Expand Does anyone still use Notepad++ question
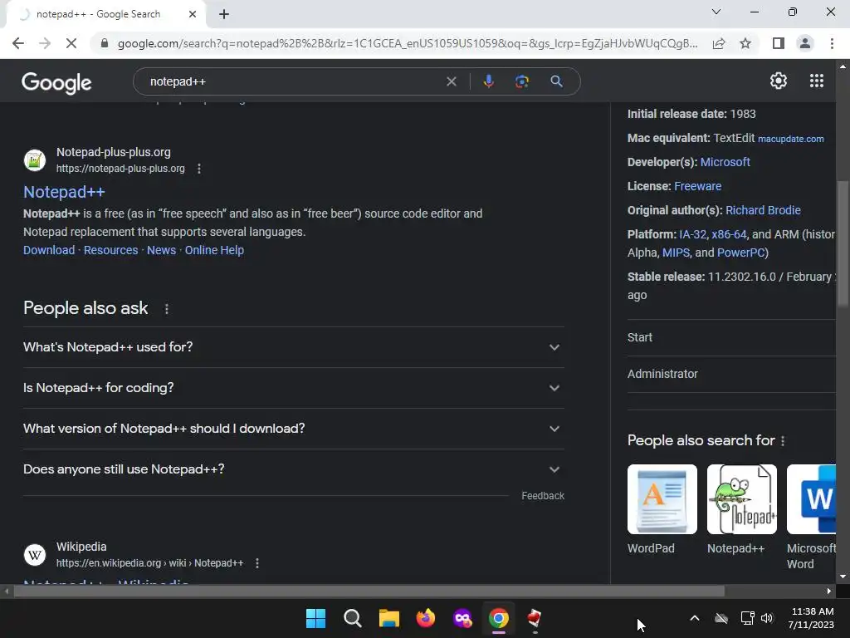The image size is (850, 638). 293,469
